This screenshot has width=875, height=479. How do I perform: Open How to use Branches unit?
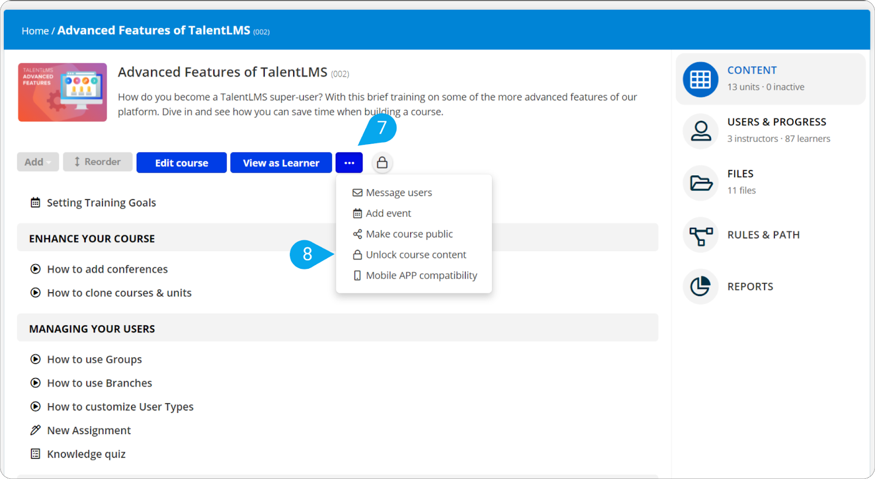pos(100,383)
